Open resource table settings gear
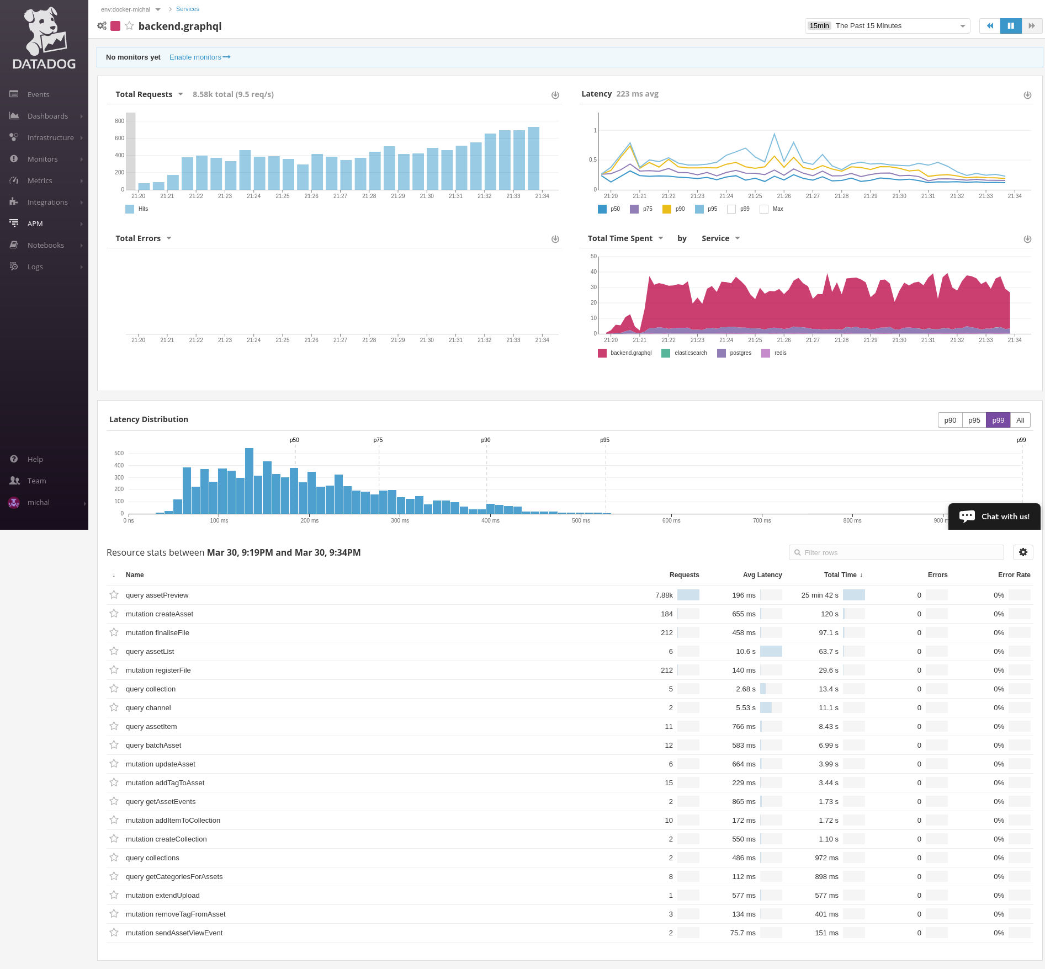Image resolution: width=1045 pixels, height=969 pixels. point(1023,552)
